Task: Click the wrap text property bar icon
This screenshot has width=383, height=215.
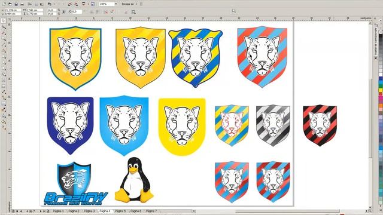Action: click(x=133, y=12)
